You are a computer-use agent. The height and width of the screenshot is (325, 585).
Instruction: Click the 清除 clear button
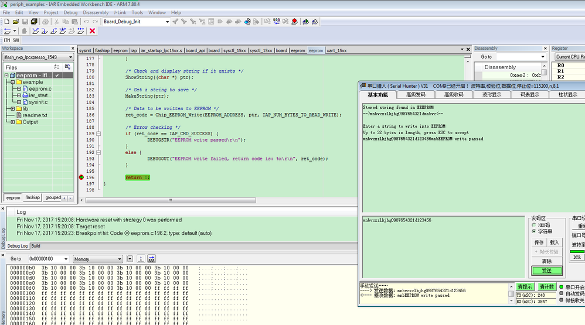click(x=546, y=261)
